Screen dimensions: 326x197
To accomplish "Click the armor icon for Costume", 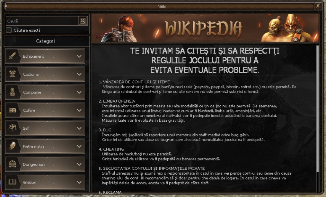I will pyautogui.click(x=12, y=74).
